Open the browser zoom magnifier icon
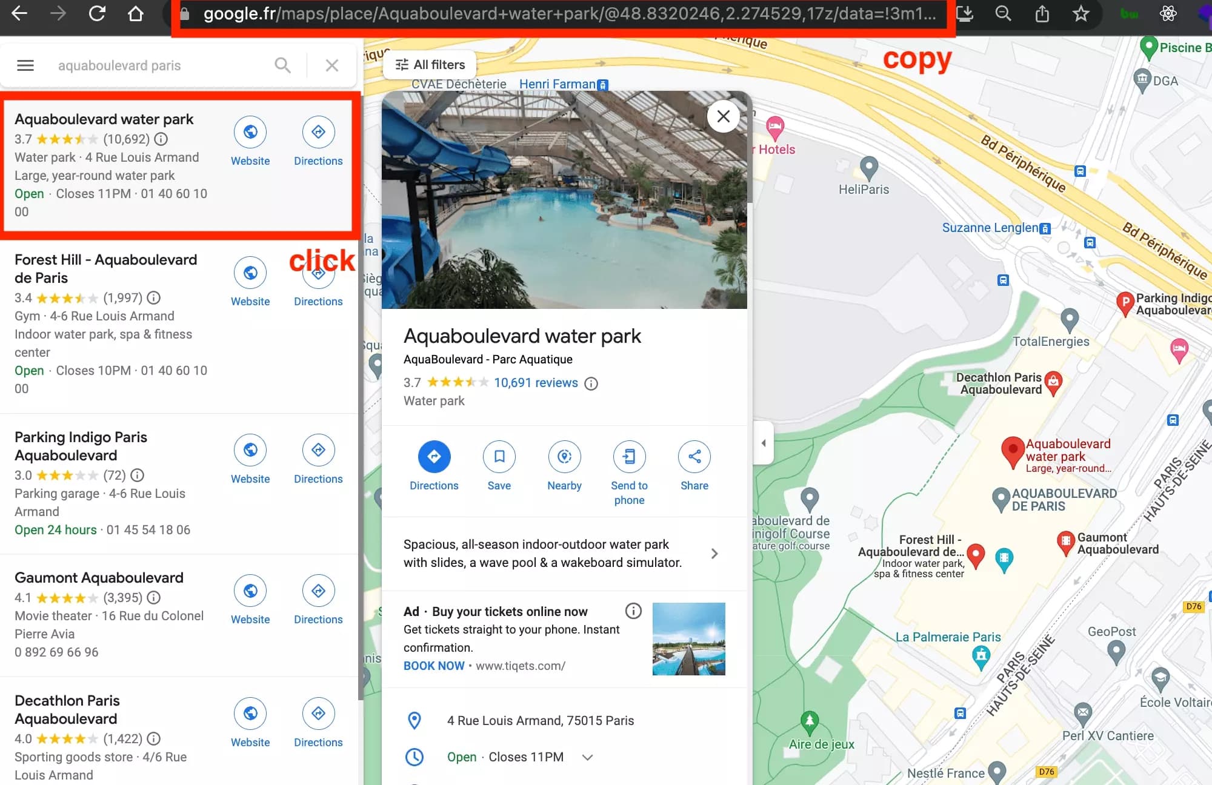 click(1004, 13)
